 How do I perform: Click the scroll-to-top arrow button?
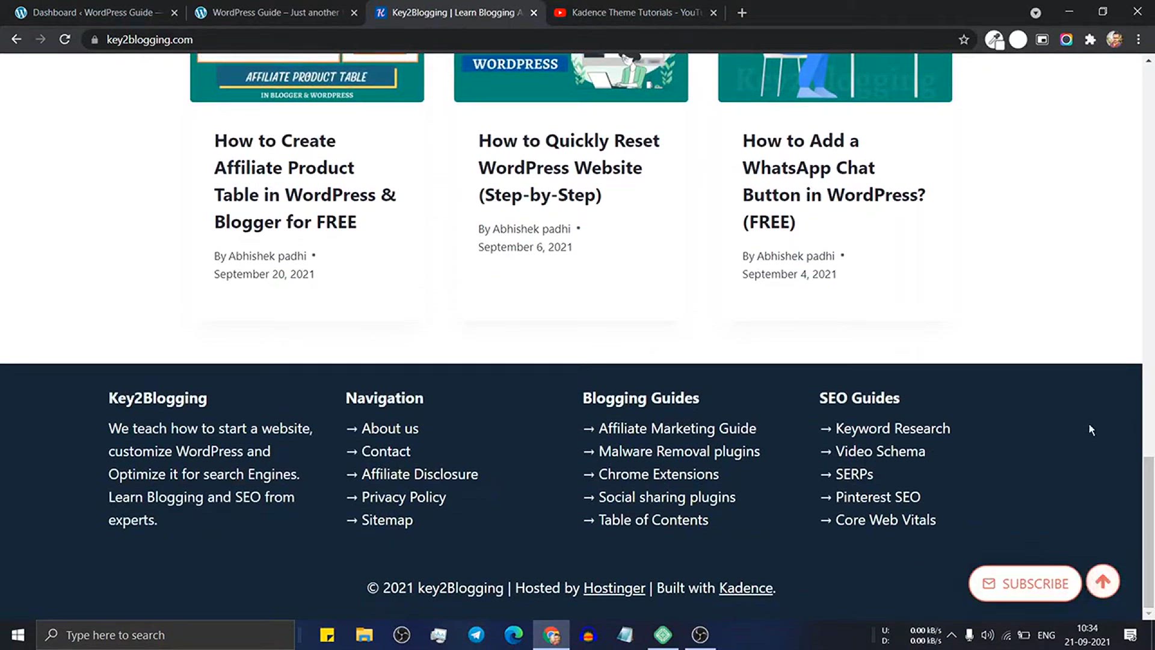1103,581
